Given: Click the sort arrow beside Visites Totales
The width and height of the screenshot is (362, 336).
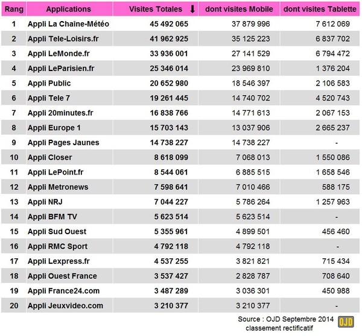Looking at the screenshot, I should [192, 9].
